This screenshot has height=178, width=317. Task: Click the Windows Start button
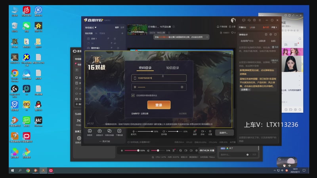[12, 170]
